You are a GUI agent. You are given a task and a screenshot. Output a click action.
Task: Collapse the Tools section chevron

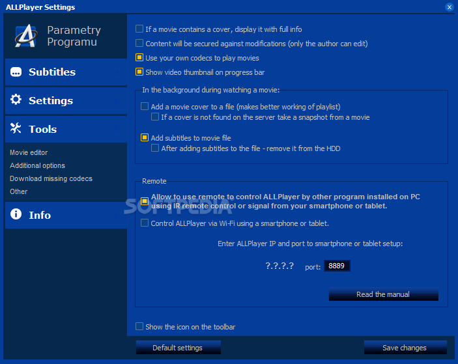pos(116,129)
